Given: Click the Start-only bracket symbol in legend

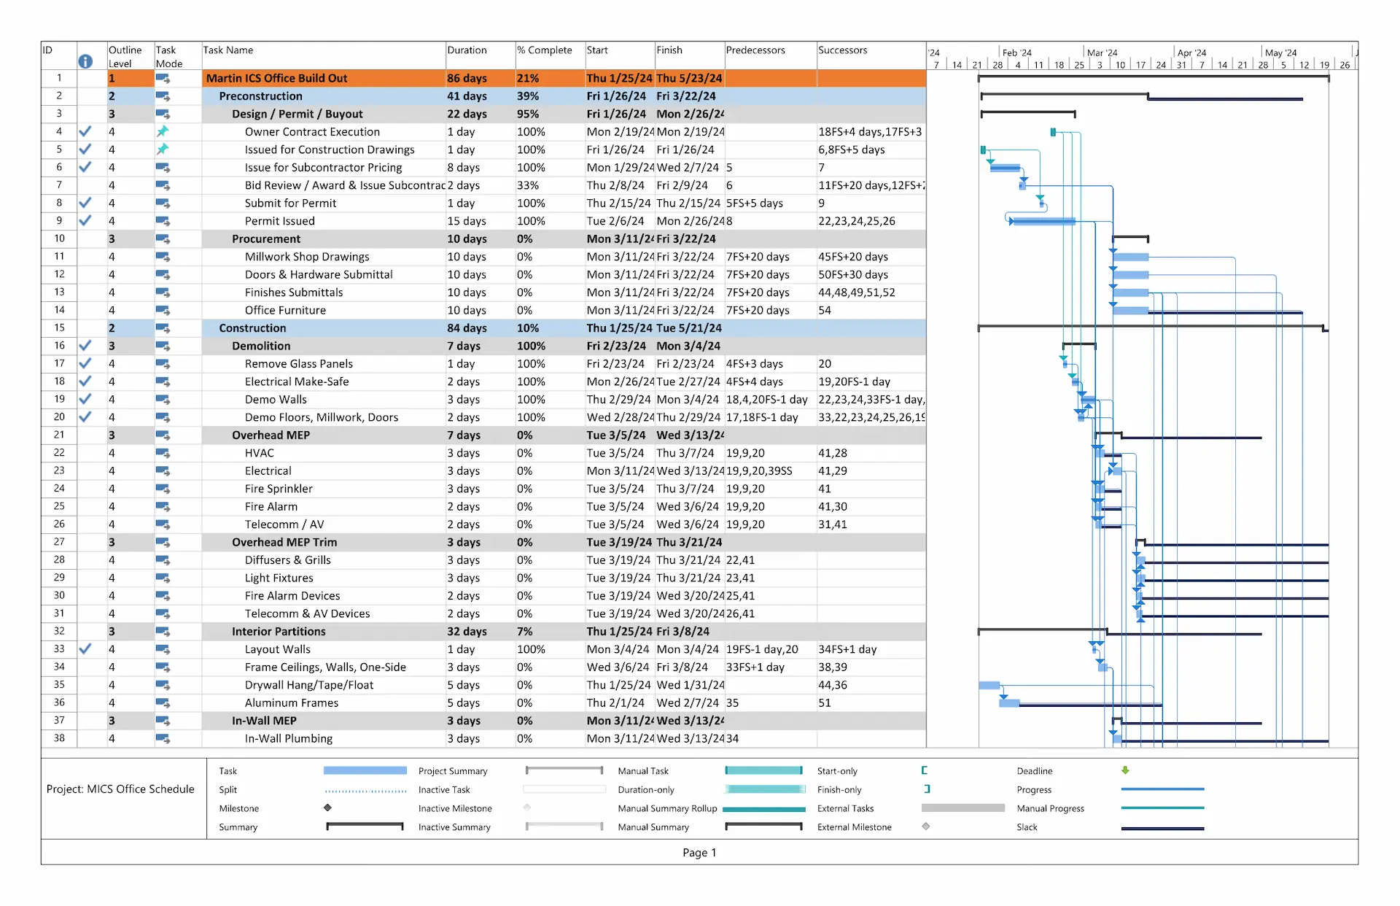Looking at the screenshot, I should (x=924, y=770).
